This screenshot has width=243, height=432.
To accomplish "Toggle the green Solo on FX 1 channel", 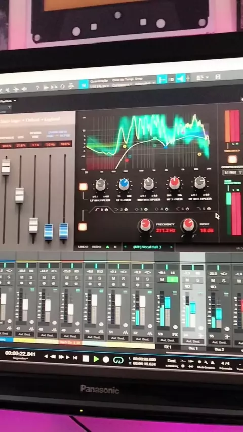I will tap(173, 280).
